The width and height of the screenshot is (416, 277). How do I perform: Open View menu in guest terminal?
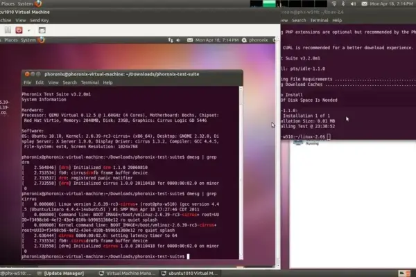[53, 82]
